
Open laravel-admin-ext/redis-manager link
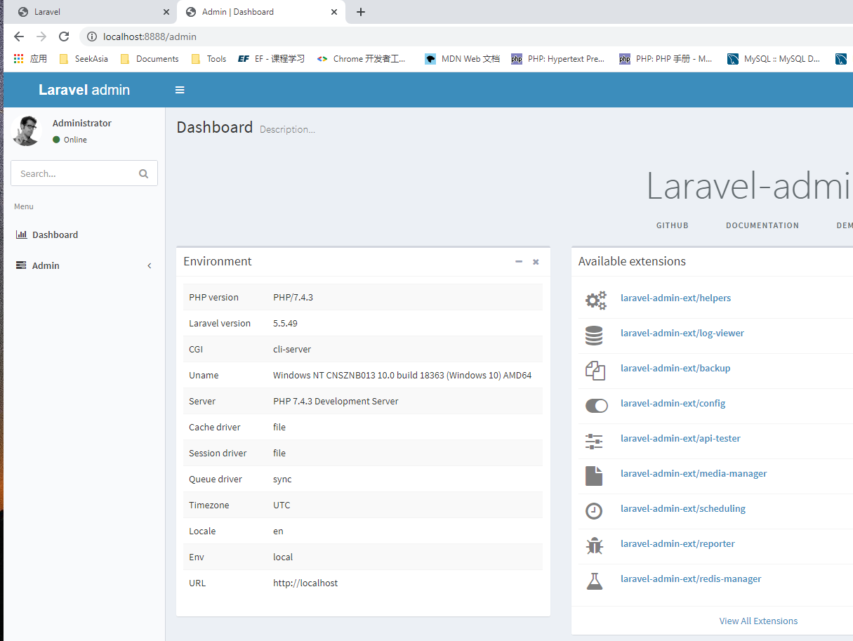[691, 579]
